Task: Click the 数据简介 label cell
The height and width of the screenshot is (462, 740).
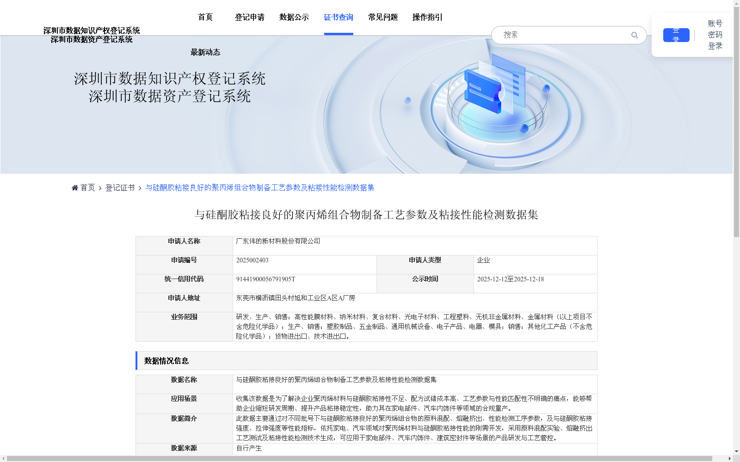Action: [x=184, y=429]
